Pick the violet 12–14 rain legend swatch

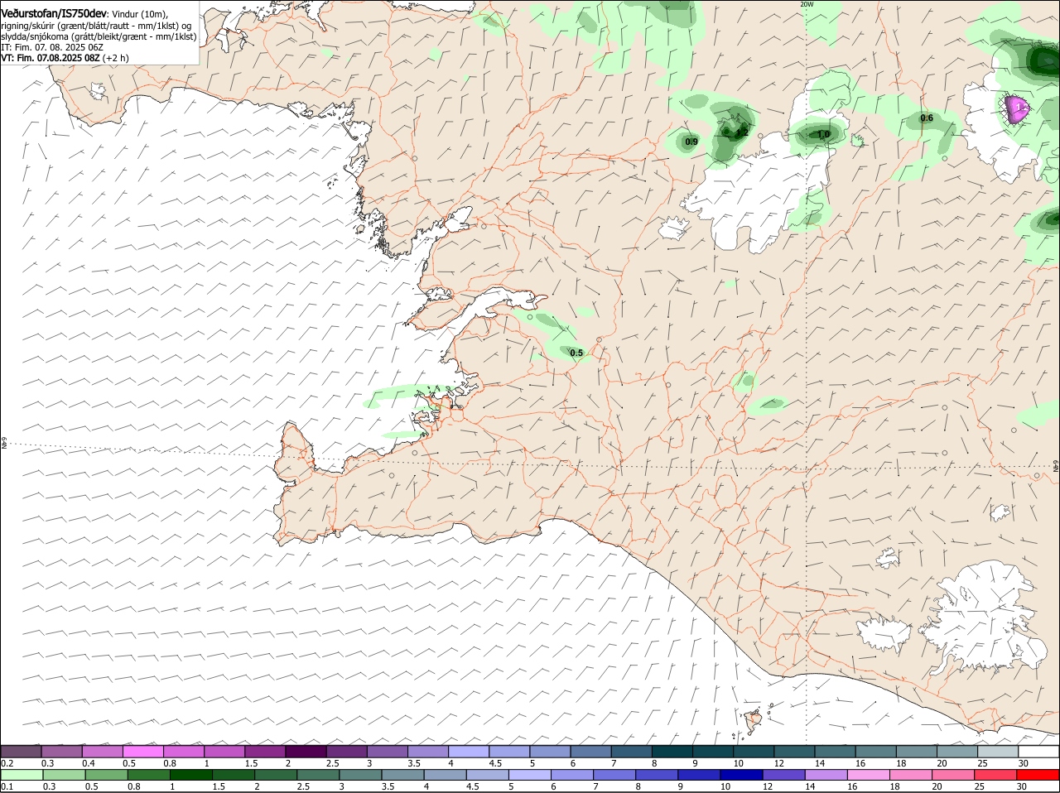pyautogui.click(x=784, y=775)
